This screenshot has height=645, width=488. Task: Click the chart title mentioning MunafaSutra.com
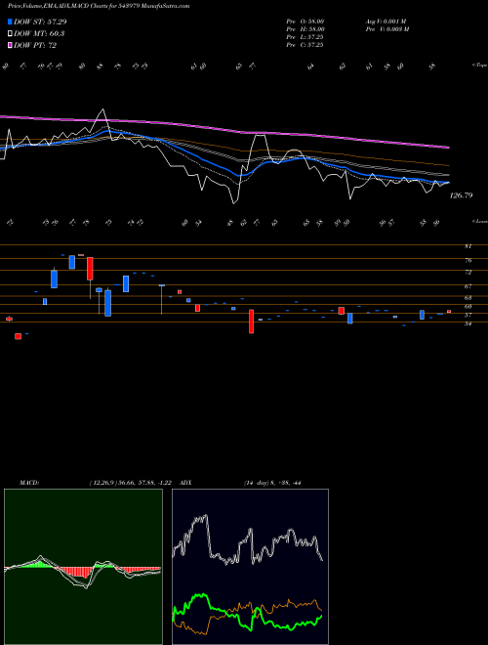(99, 6)
